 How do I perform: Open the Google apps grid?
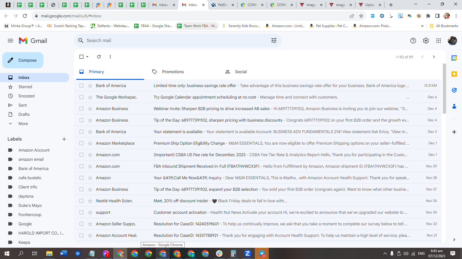tap(439, 41)
